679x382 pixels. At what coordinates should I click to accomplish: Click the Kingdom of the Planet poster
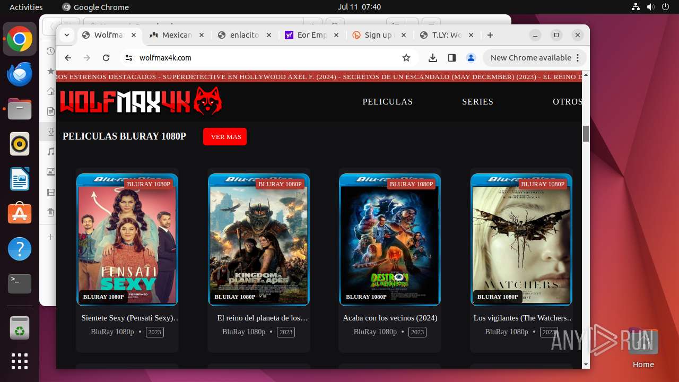[259, 240]
